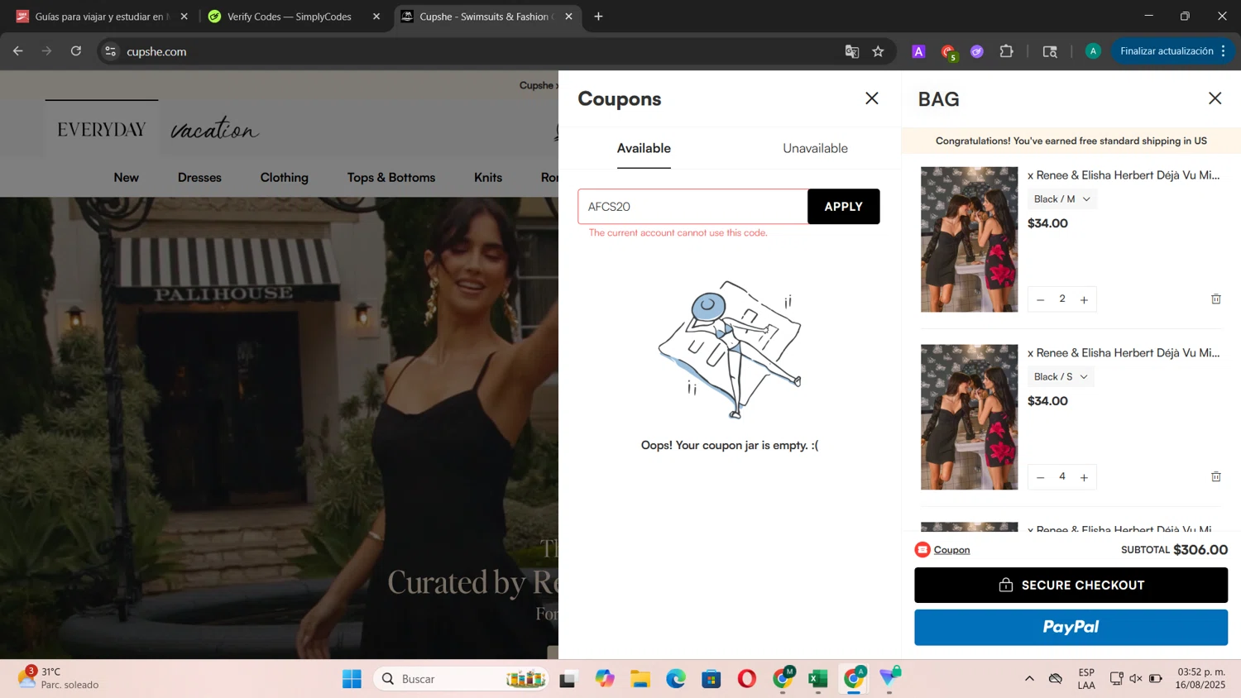Open the red extension with badge 5
This screenshot has width=1241, height=698.
click(x=948, y=52)
